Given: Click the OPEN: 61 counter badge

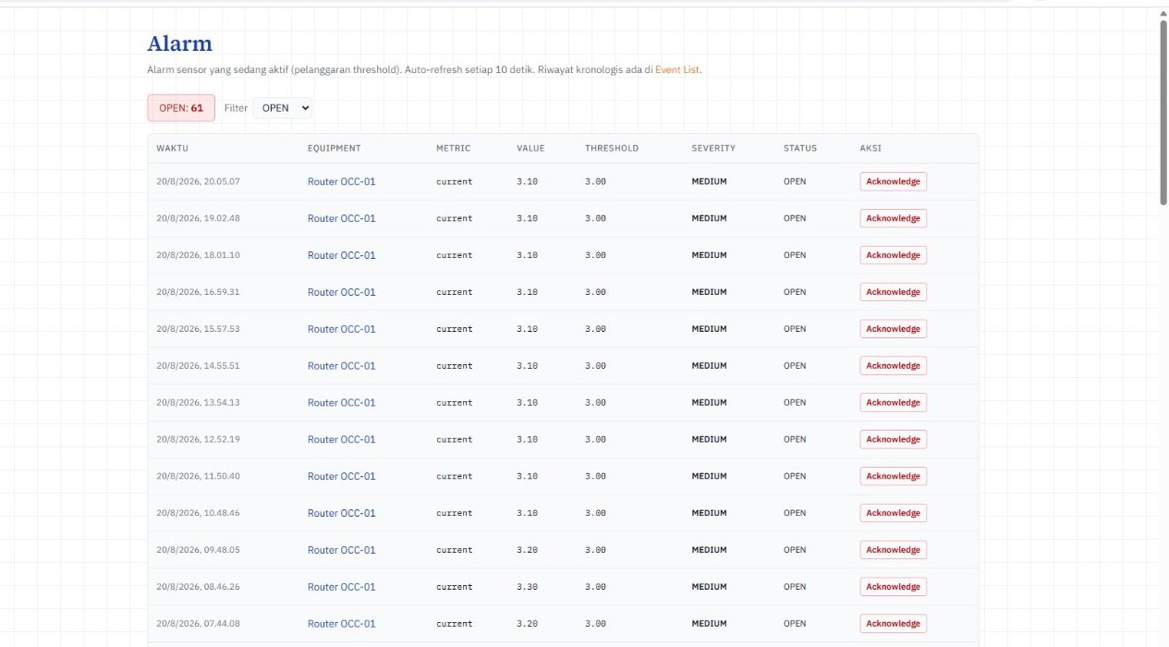Looking at the screenshot, I should pos(181,108).
